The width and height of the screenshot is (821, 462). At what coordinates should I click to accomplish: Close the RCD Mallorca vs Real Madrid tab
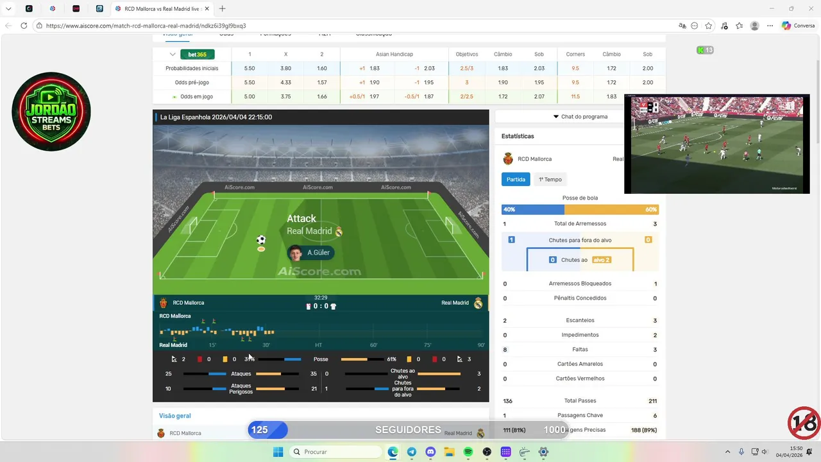coord(207,8)
